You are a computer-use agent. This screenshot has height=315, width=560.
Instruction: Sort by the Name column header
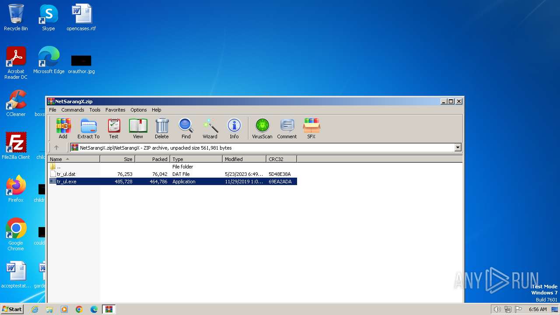coord(73,159)
